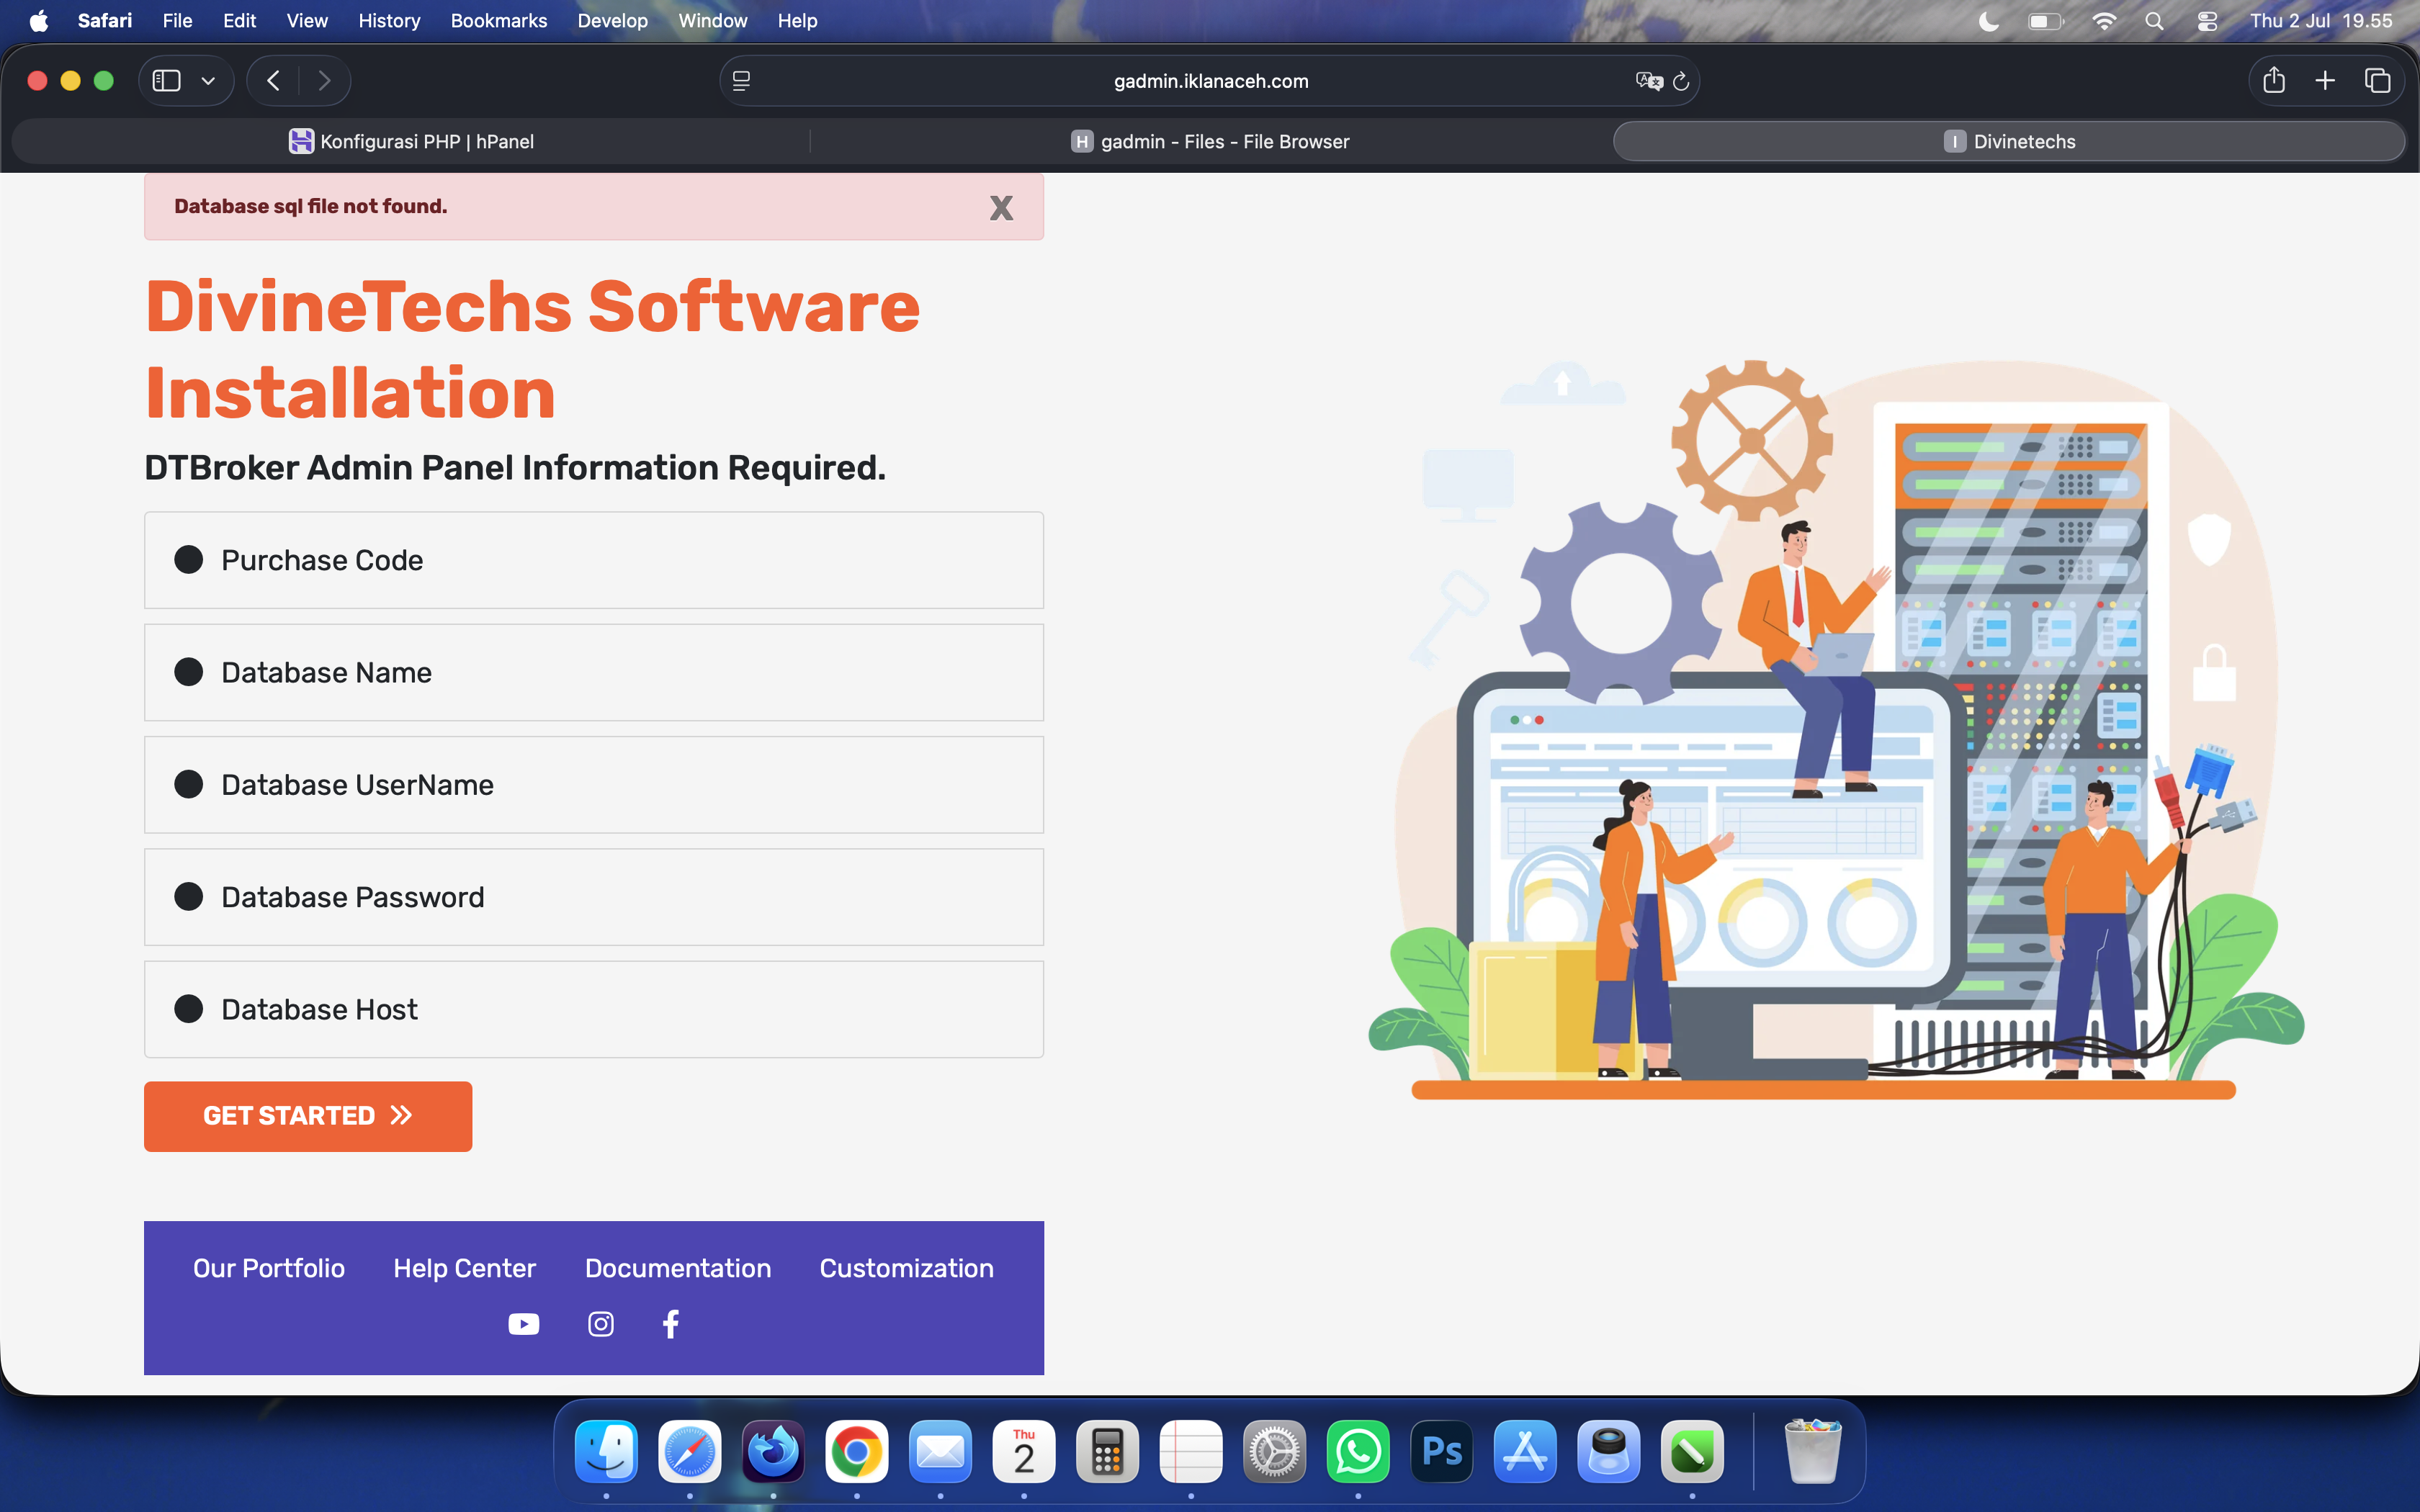Launch Google Chrome from the Dock
This screenshot has width=2420, height=1512.
pyautogui.click(x=857, y=1451)
